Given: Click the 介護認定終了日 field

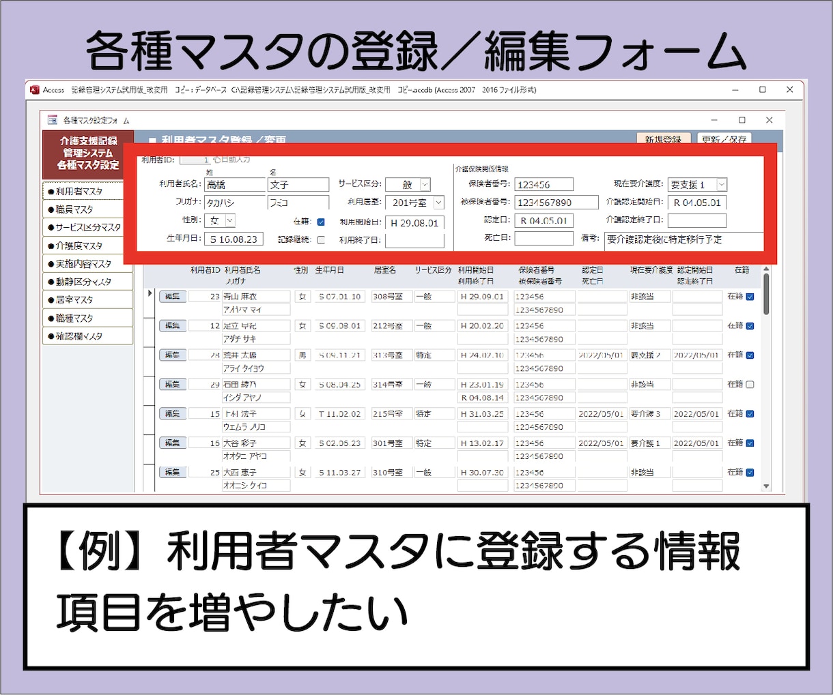Looking at the screenshot, I should tap(697, 220).
